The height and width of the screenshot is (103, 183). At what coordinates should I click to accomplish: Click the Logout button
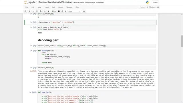coord(155,2)
